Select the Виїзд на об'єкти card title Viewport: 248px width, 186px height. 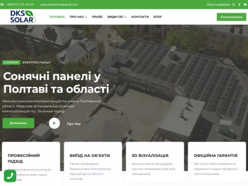(90, 156)
